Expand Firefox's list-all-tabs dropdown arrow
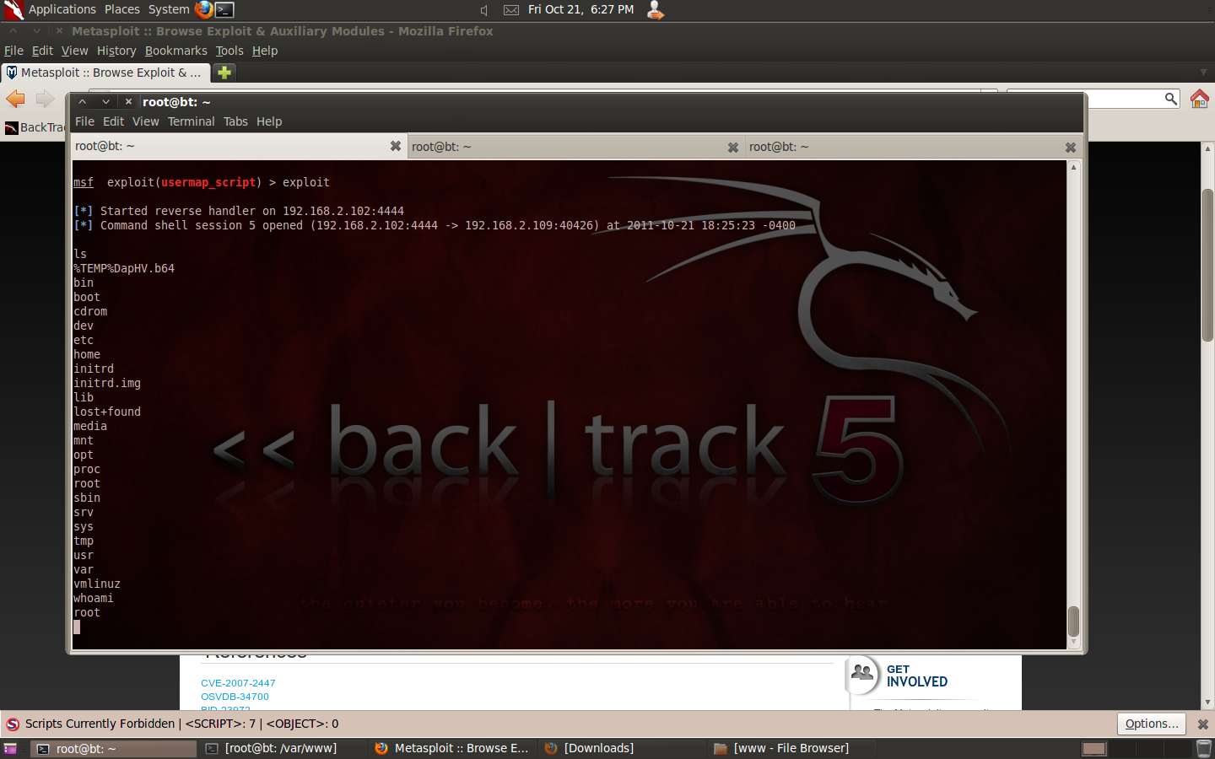1215x759 pixels. tap(1203, 73)
